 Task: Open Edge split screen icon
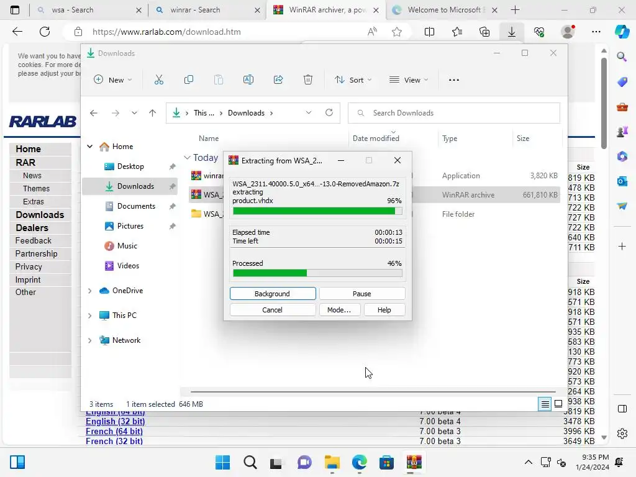coord(429,32)
